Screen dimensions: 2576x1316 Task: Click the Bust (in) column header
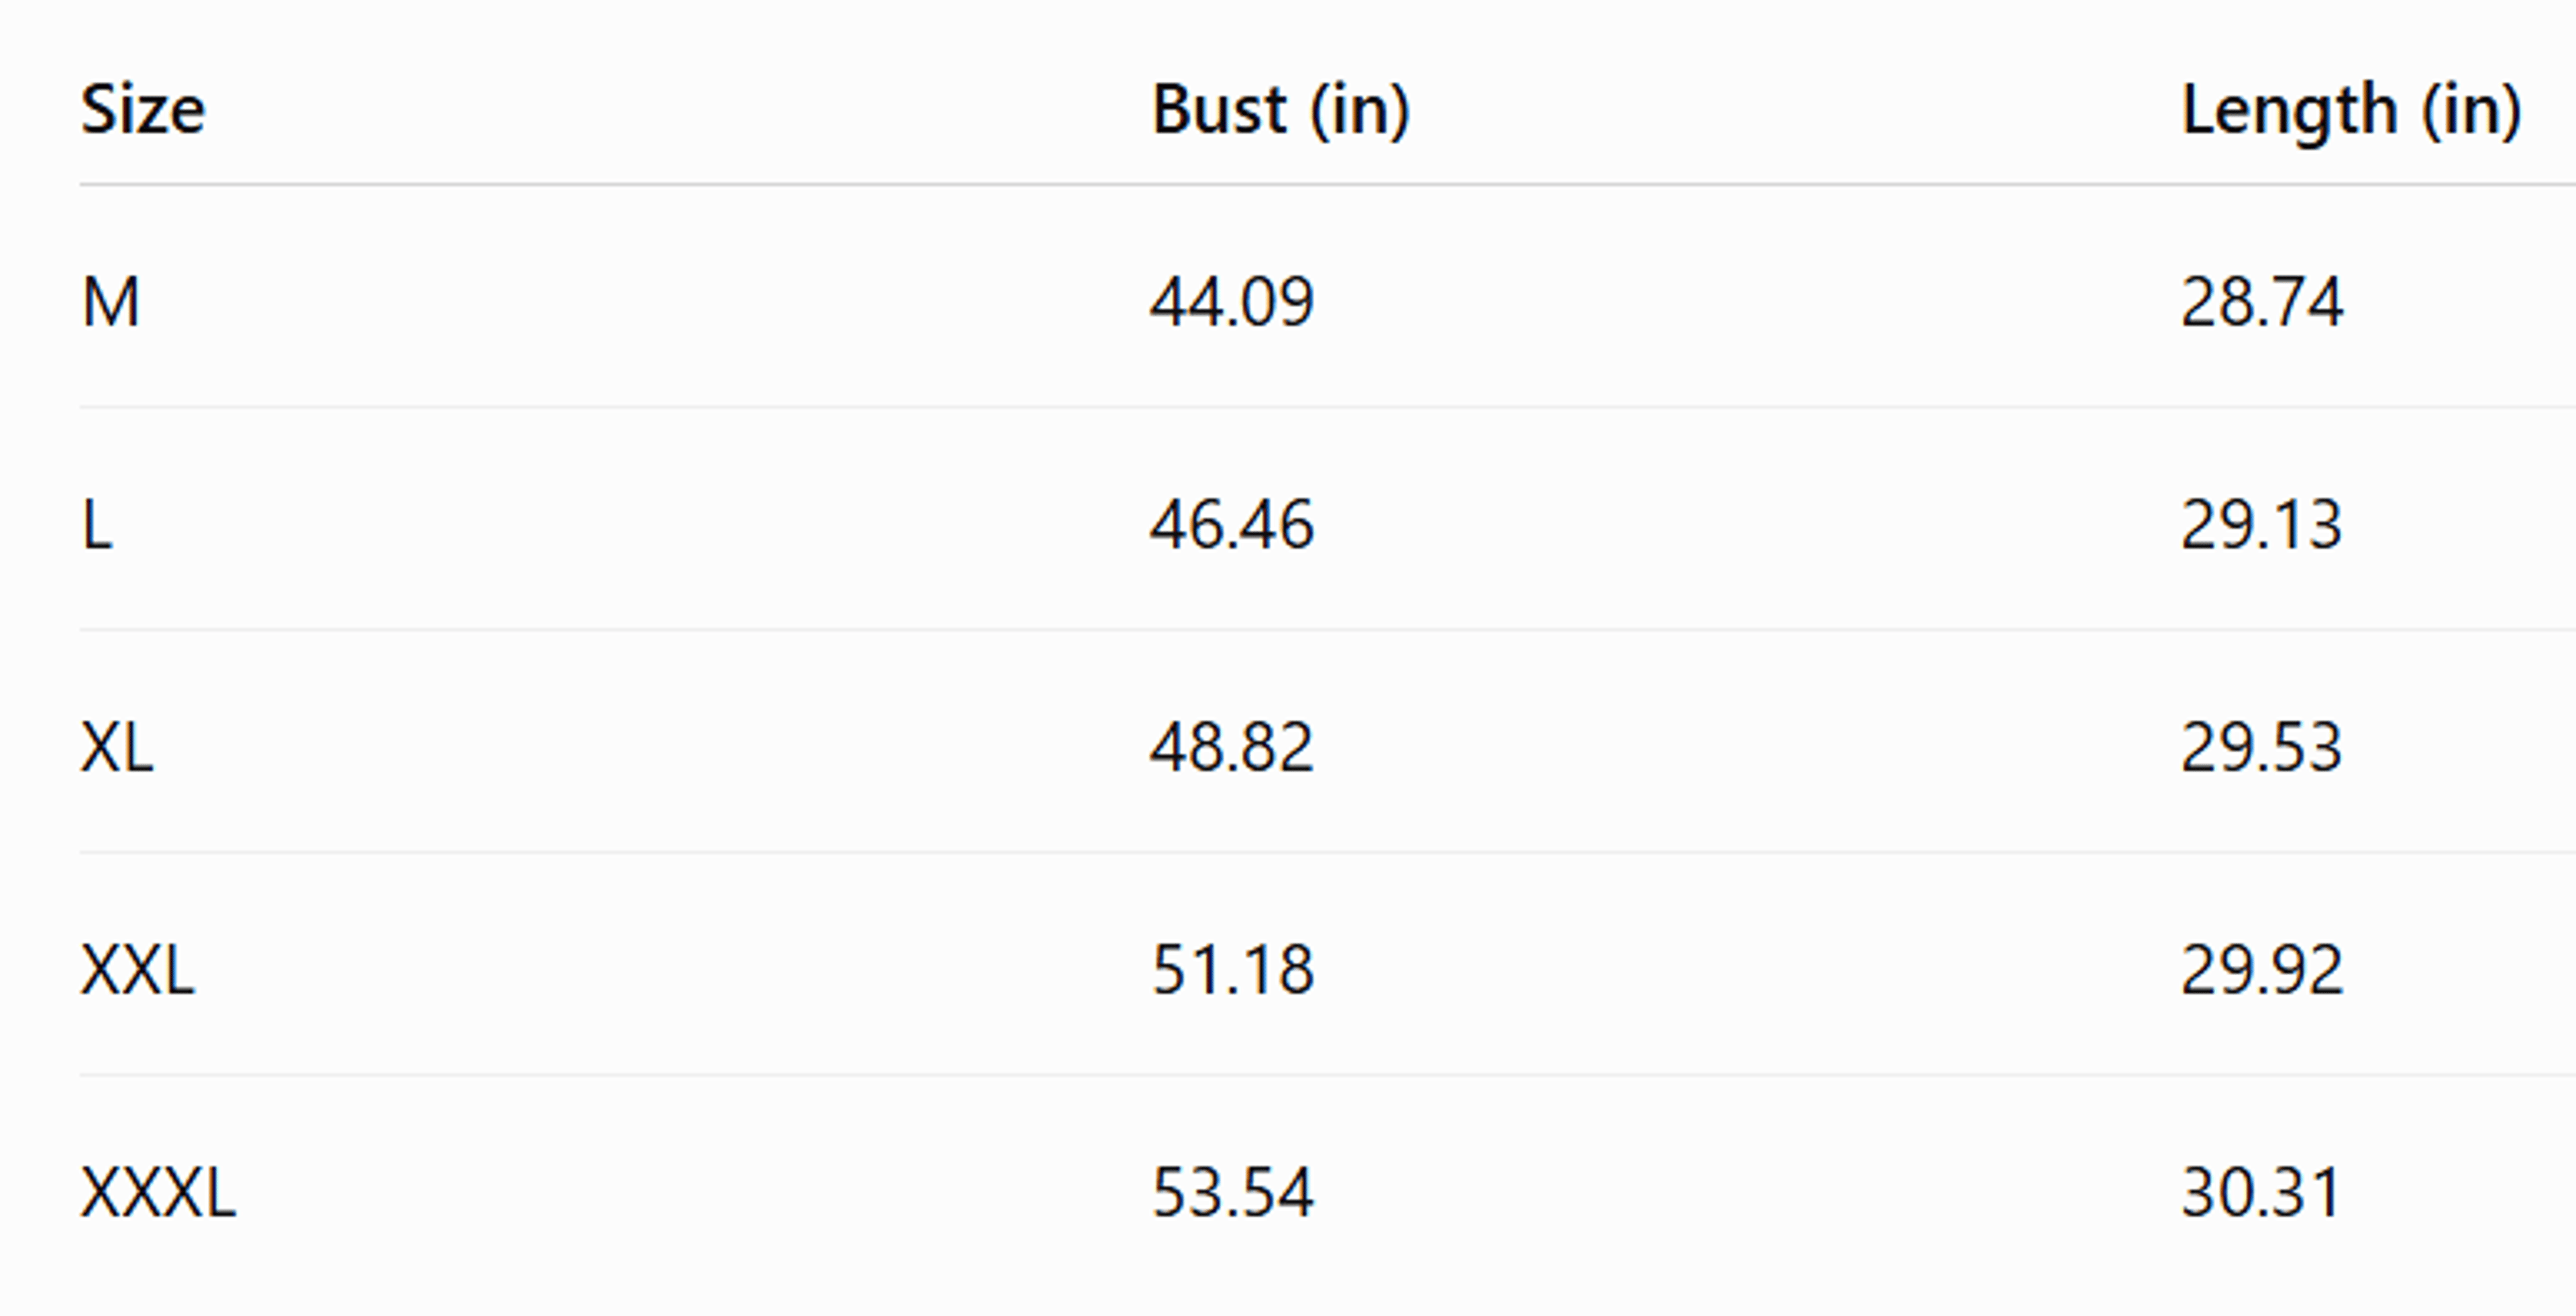click(1281, 109)
